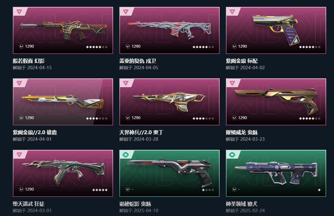Open the 盖亚的复仇 戍卫 rifle skin image
This screenshot has width=334, height=216.
(x=169, y=30)
